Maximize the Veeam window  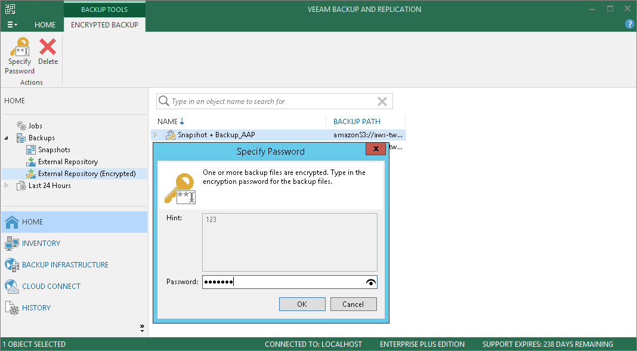610,8
